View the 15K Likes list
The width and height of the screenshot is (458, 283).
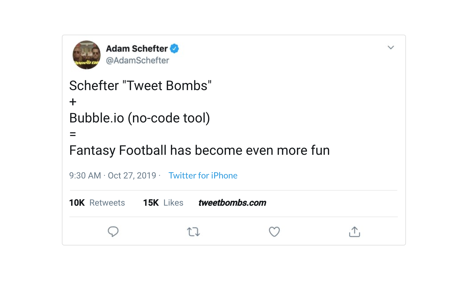pyautogui.click(x=163, y=203)
